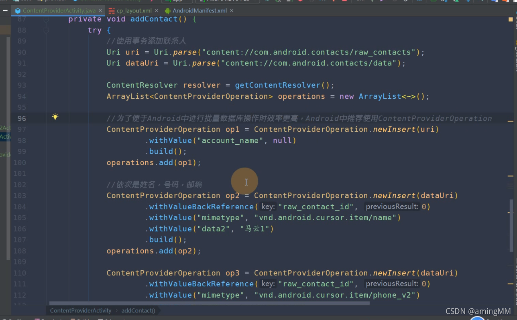This screenshot has height=320, width=517.
Task: Click the 'resolver' variable on line 93
Action: (202, 85)
